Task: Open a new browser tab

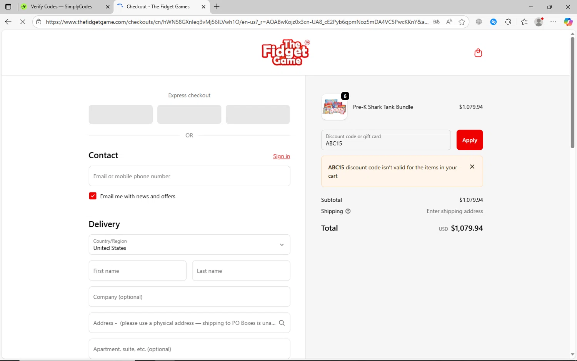Action: [x=217, y=7]
